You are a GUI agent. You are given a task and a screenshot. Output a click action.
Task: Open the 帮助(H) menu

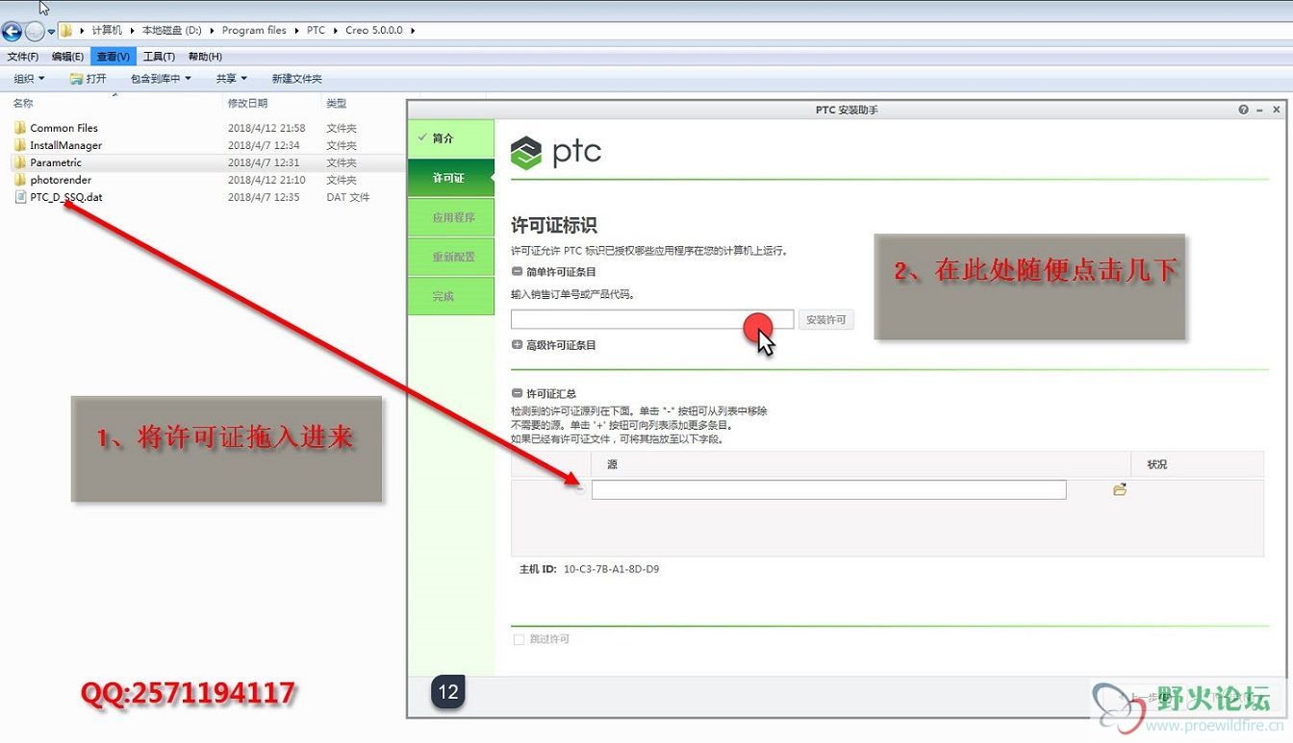point(205,57)
